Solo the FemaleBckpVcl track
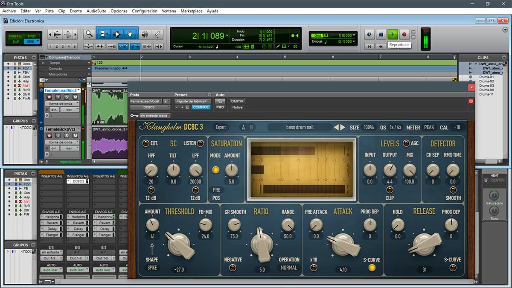Image resolution: width=512 pixels, height=288 pixels. pos(67,136)
